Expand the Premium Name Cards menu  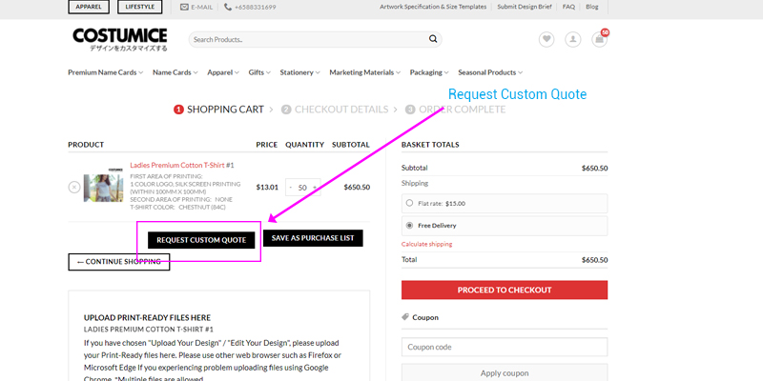pyautogui.click(x=106, y=72)
